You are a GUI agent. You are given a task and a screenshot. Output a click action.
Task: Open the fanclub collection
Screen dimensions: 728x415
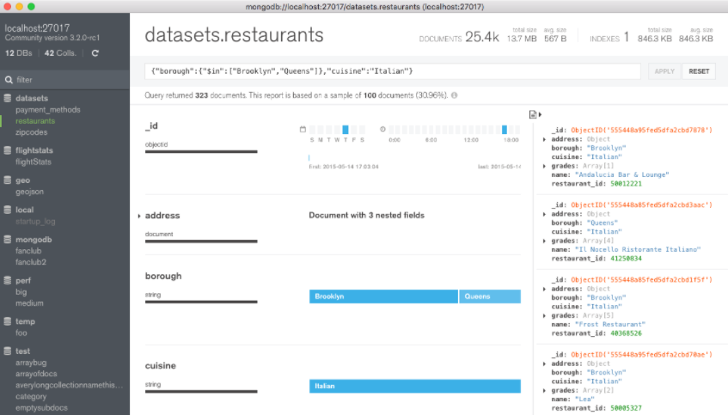[28, 251]
